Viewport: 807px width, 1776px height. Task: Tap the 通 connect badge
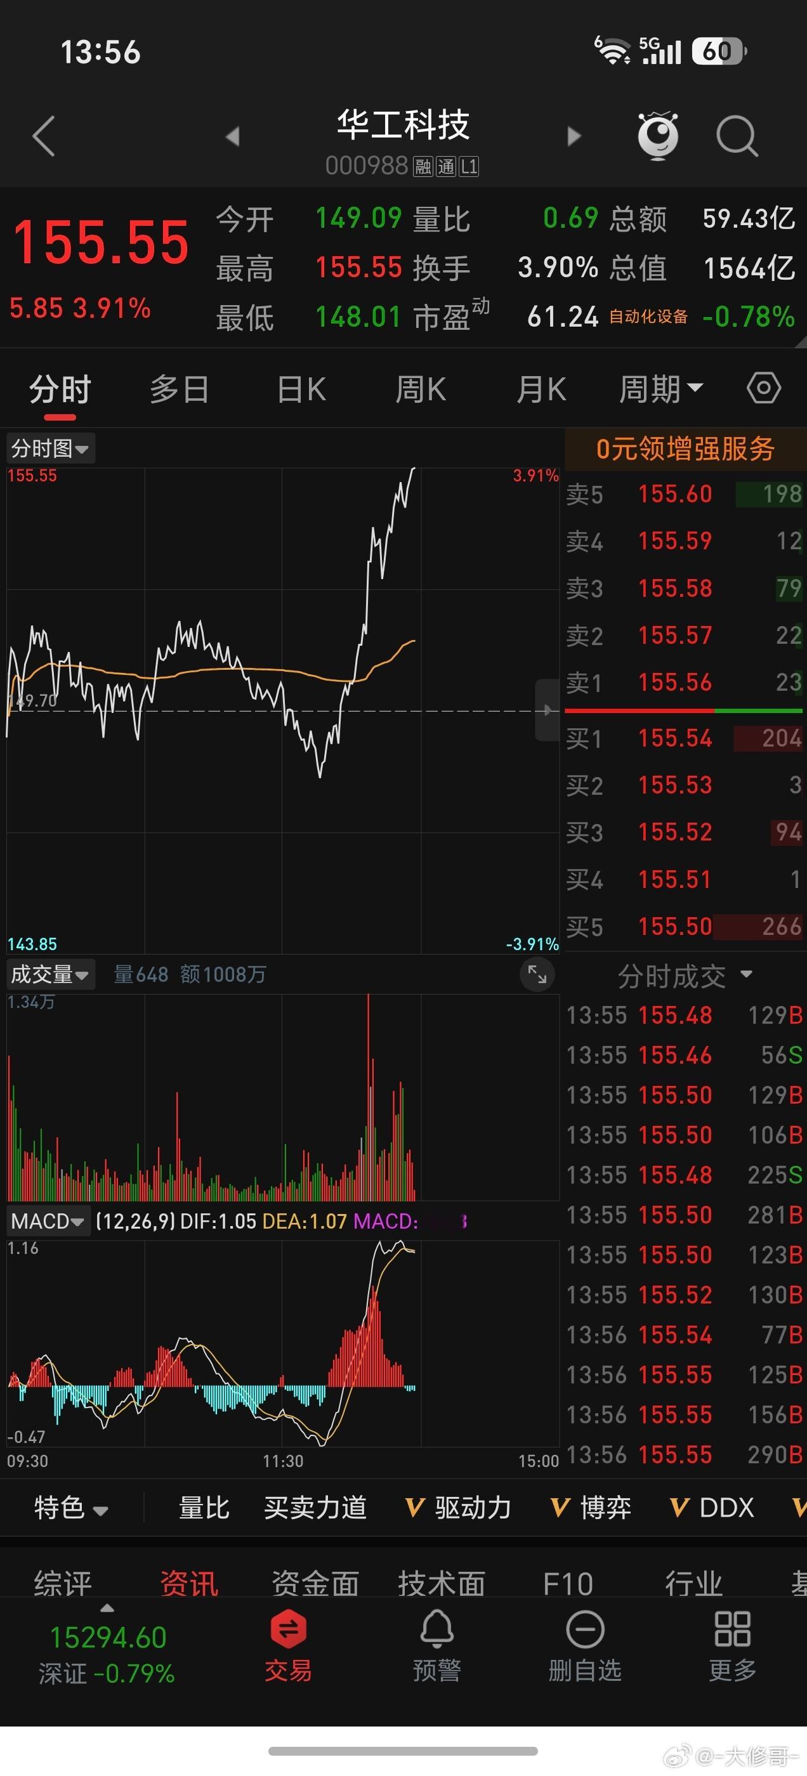pyautogui.click(x=445, y=166)
